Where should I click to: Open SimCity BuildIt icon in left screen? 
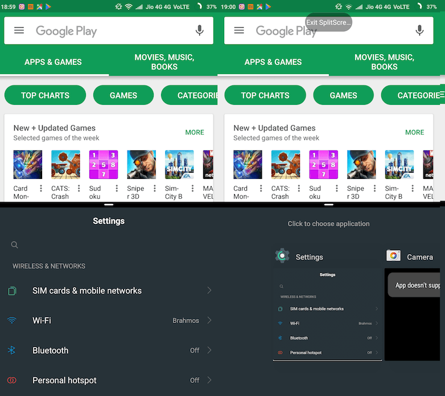(x=179, y=165)
